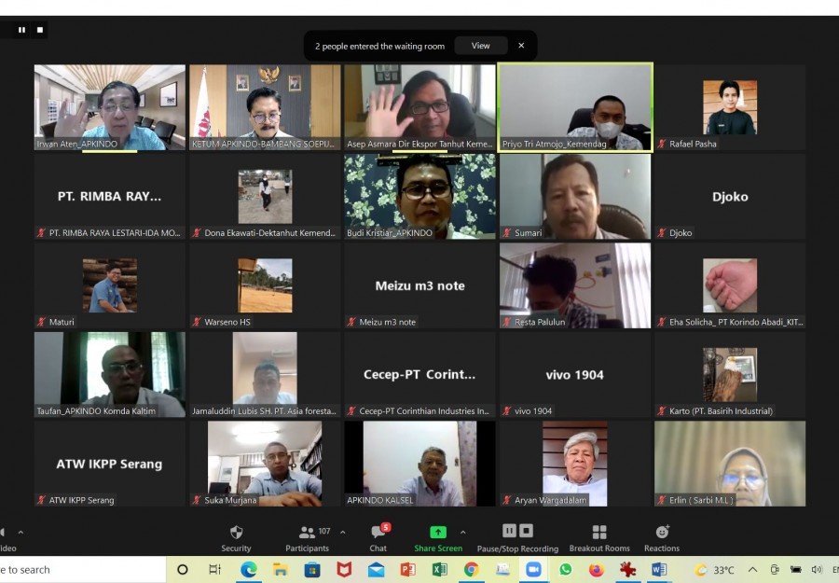
Task: Select Jamaluddin Lubis video tile
Action: (265, 375)
